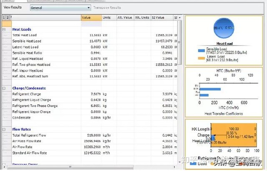Click the Heat Loads section heading

(22, 29)
